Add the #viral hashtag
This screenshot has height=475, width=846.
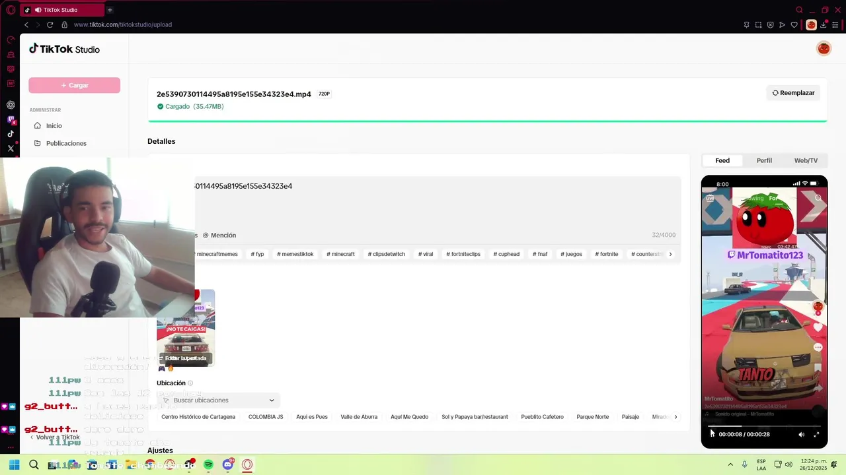pos(426,254)
